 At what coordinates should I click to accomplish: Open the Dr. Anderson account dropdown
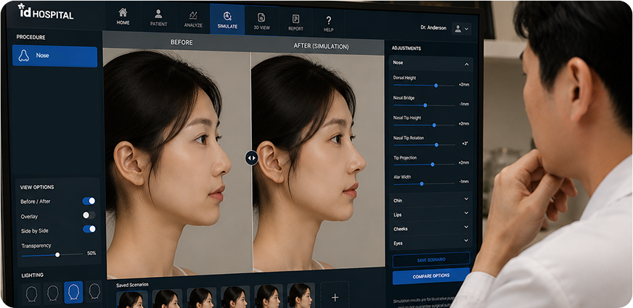462,29
